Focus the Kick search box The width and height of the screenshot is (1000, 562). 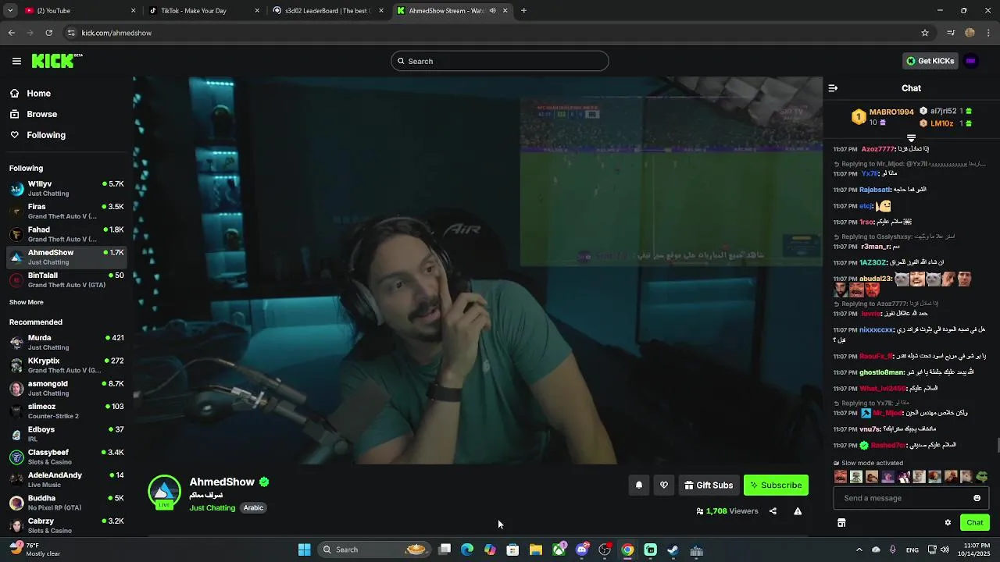500,61
